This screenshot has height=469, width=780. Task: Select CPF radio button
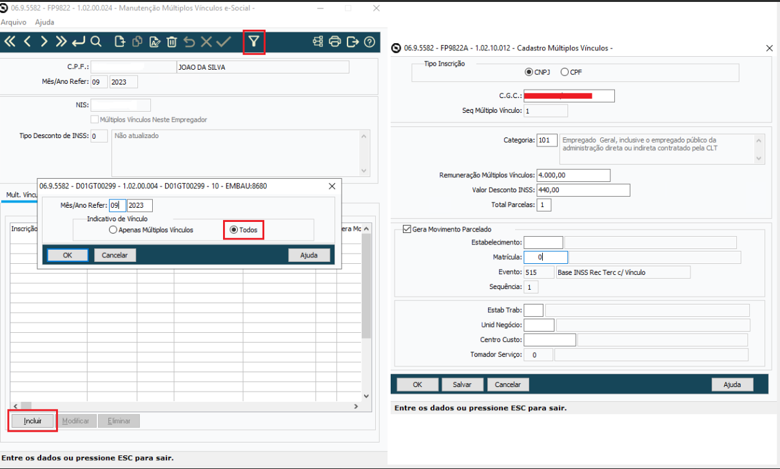click(565, 72)
